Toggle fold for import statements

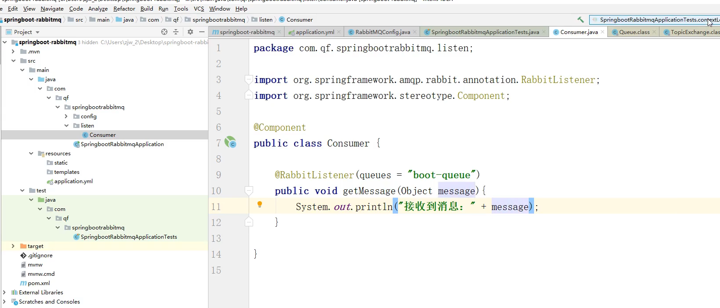[x=249, y=80]
